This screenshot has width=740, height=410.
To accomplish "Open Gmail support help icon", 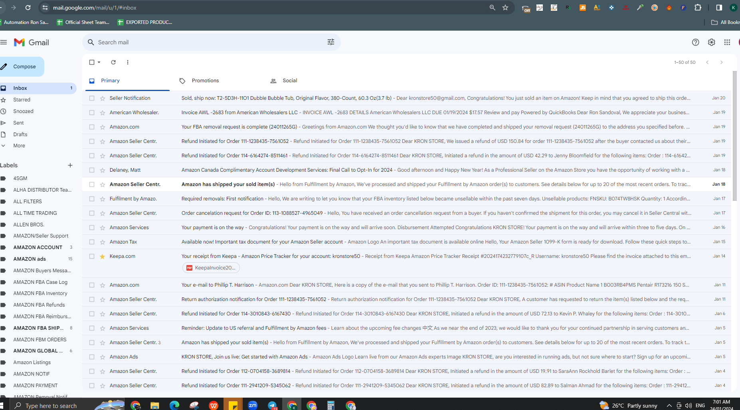I will tap(696, 42).
